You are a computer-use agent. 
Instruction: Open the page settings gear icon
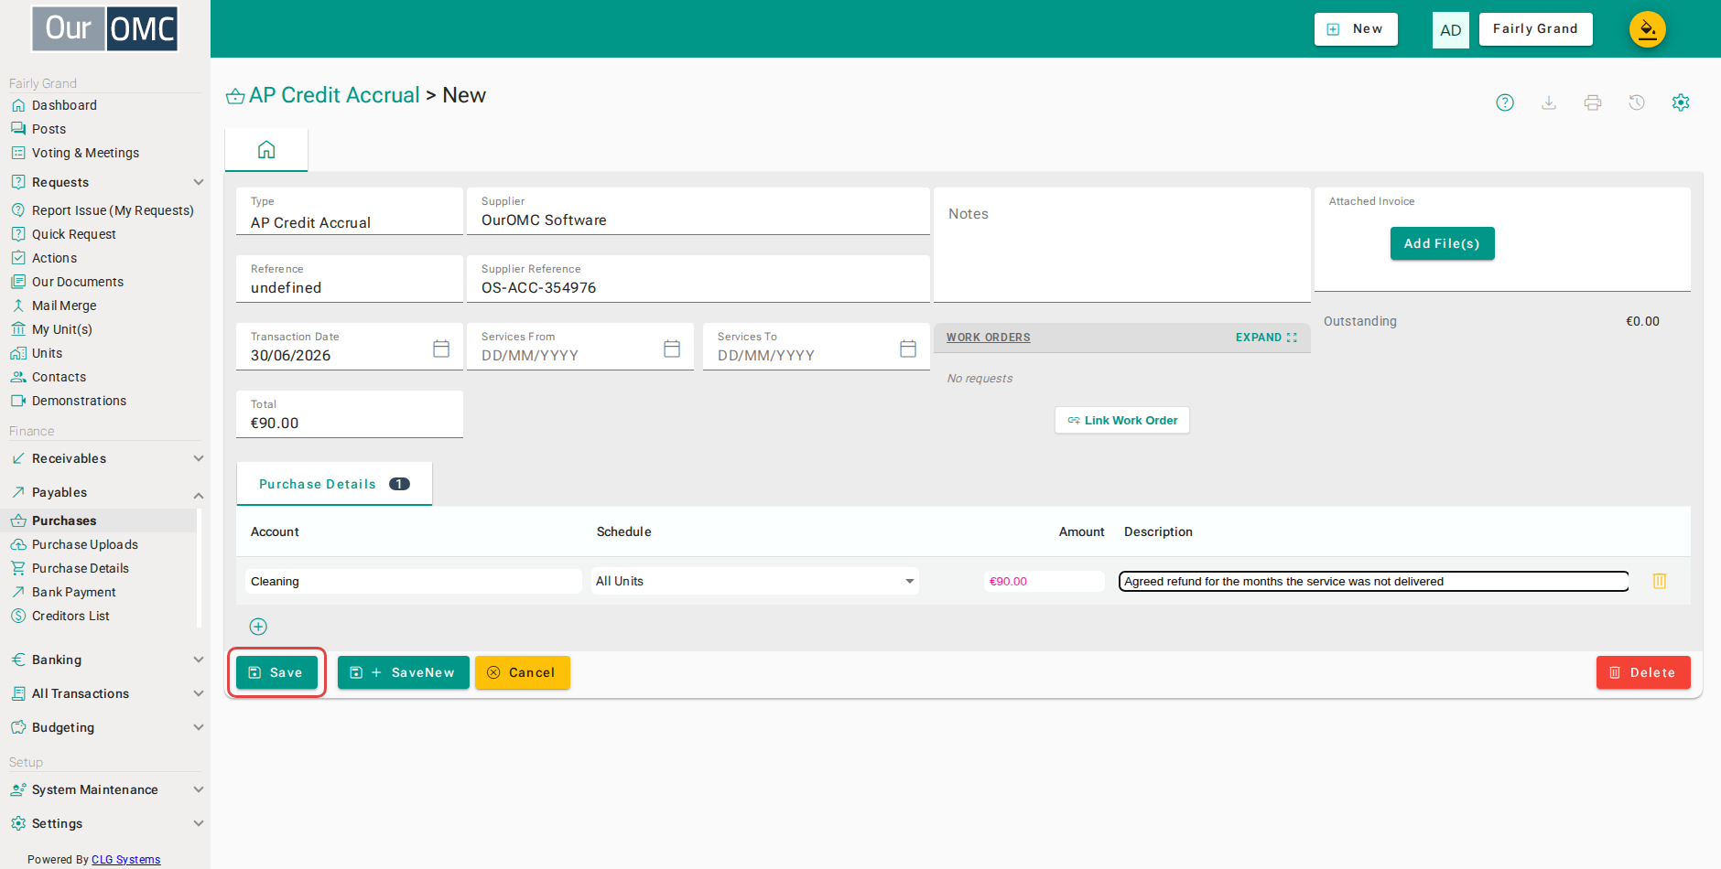[x=1681, y=102]
